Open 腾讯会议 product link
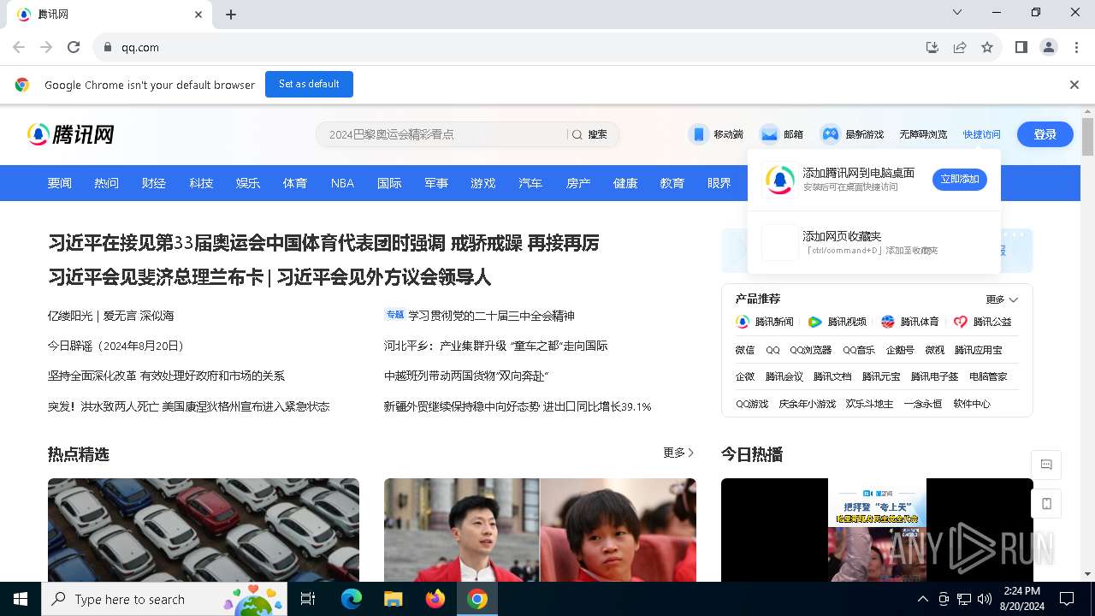The image size is (1095, 616). [x=784, y=376]
